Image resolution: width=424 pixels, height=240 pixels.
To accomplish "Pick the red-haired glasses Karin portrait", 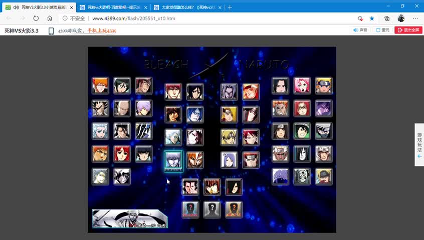I will tap(302, 108).
